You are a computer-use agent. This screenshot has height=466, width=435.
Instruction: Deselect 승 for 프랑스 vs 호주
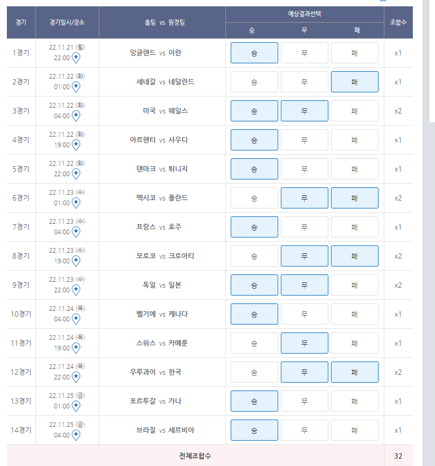pos(254,227)
